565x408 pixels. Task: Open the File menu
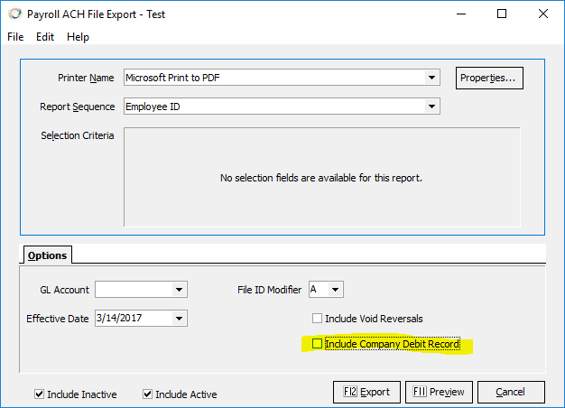pos(15,37)
